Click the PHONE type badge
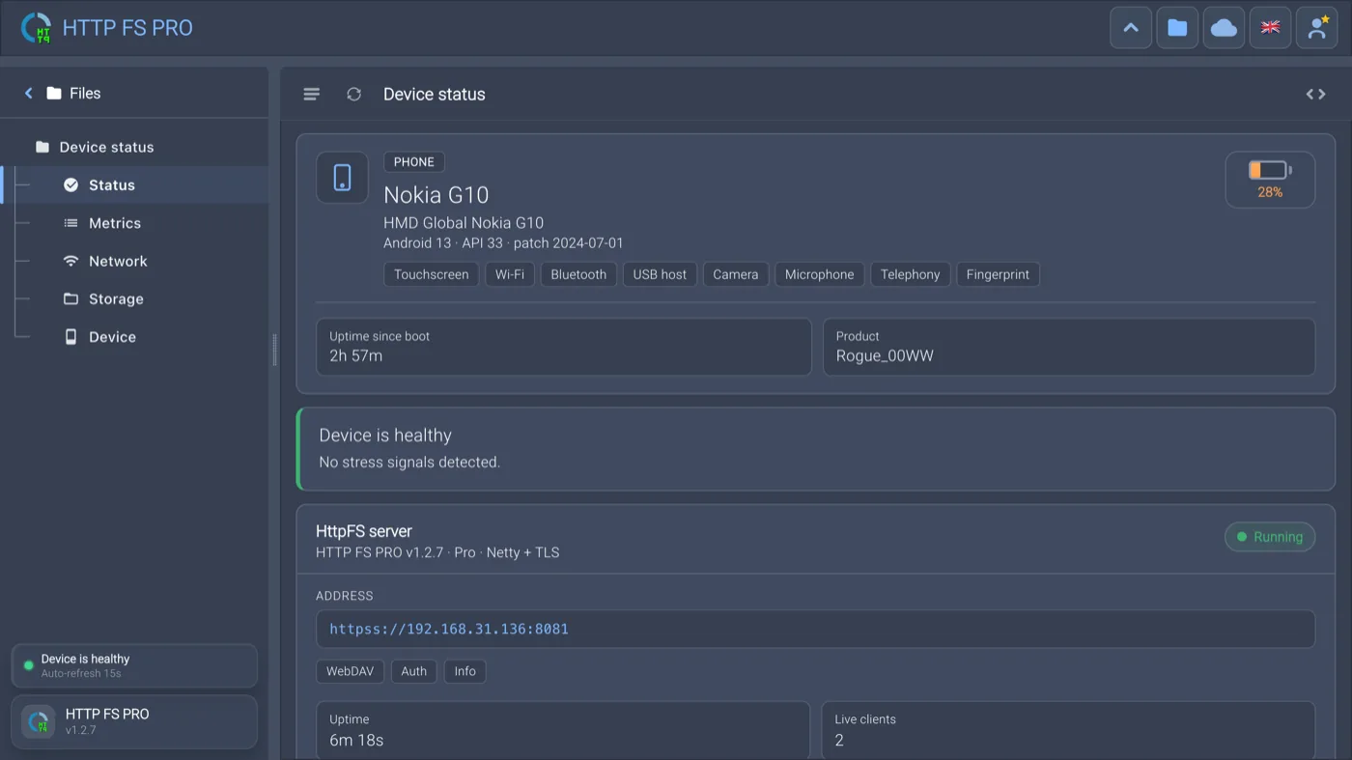Image resolution: width=1352 pixels, height=760 pixels. click(x=414, y=162)
